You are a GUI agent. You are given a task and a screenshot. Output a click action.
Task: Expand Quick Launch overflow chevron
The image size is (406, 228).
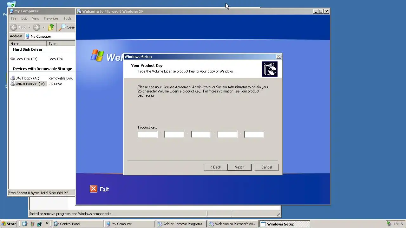(x=47, y=223)
